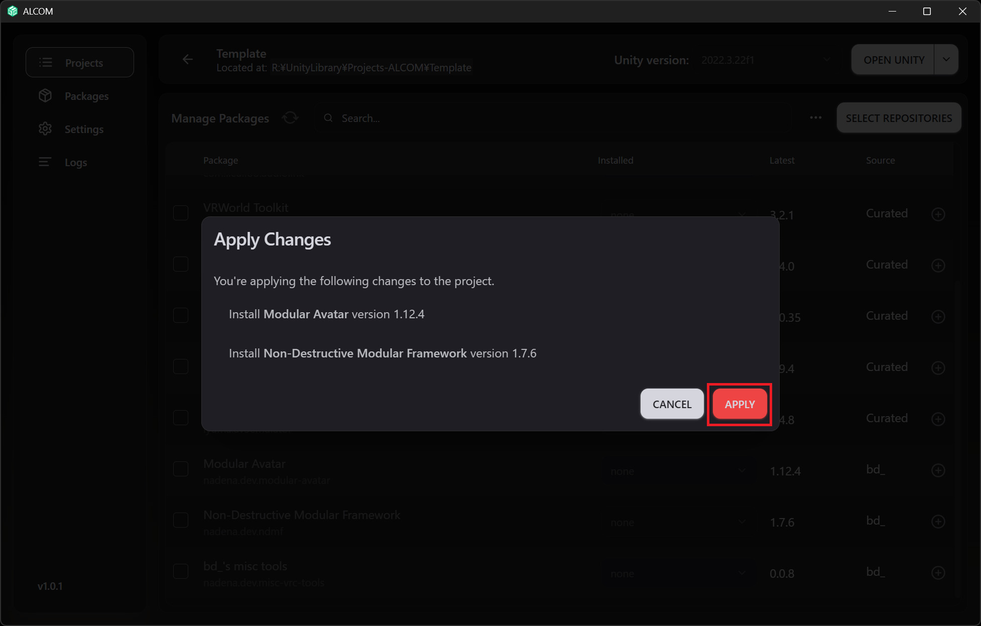The height and width of the screenshot is (626, 981).
Task: Tick the Non-Destructive Modular Framework checkbox
Action: coord(181,520)
